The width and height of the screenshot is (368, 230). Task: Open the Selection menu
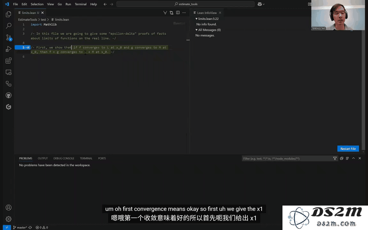pos(37,4)
